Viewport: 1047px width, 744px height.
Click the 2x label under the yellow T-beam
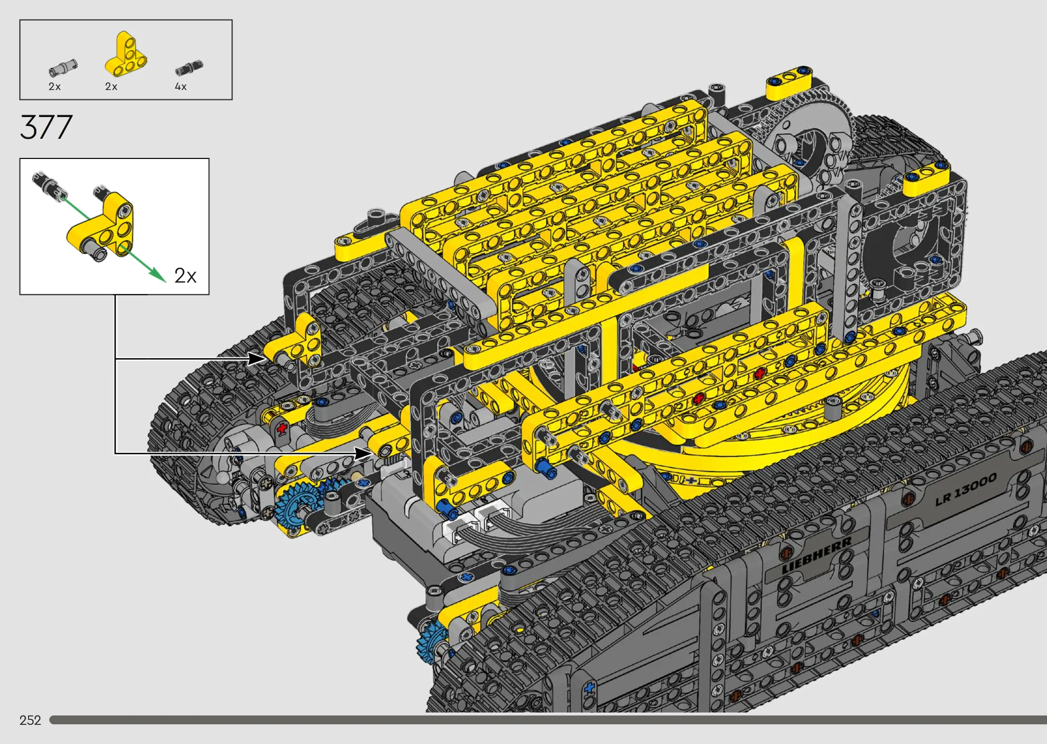point(111,87)
